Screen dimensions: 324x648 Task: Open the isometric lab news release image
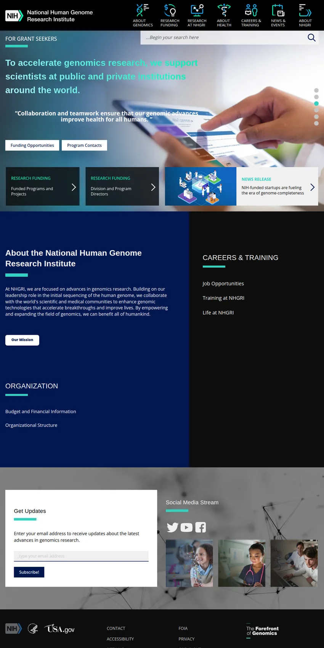(x=200, y=186)
